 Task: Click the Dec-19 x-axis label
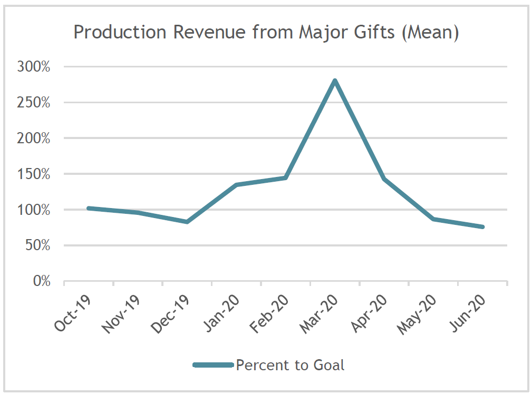coord(170,314)
